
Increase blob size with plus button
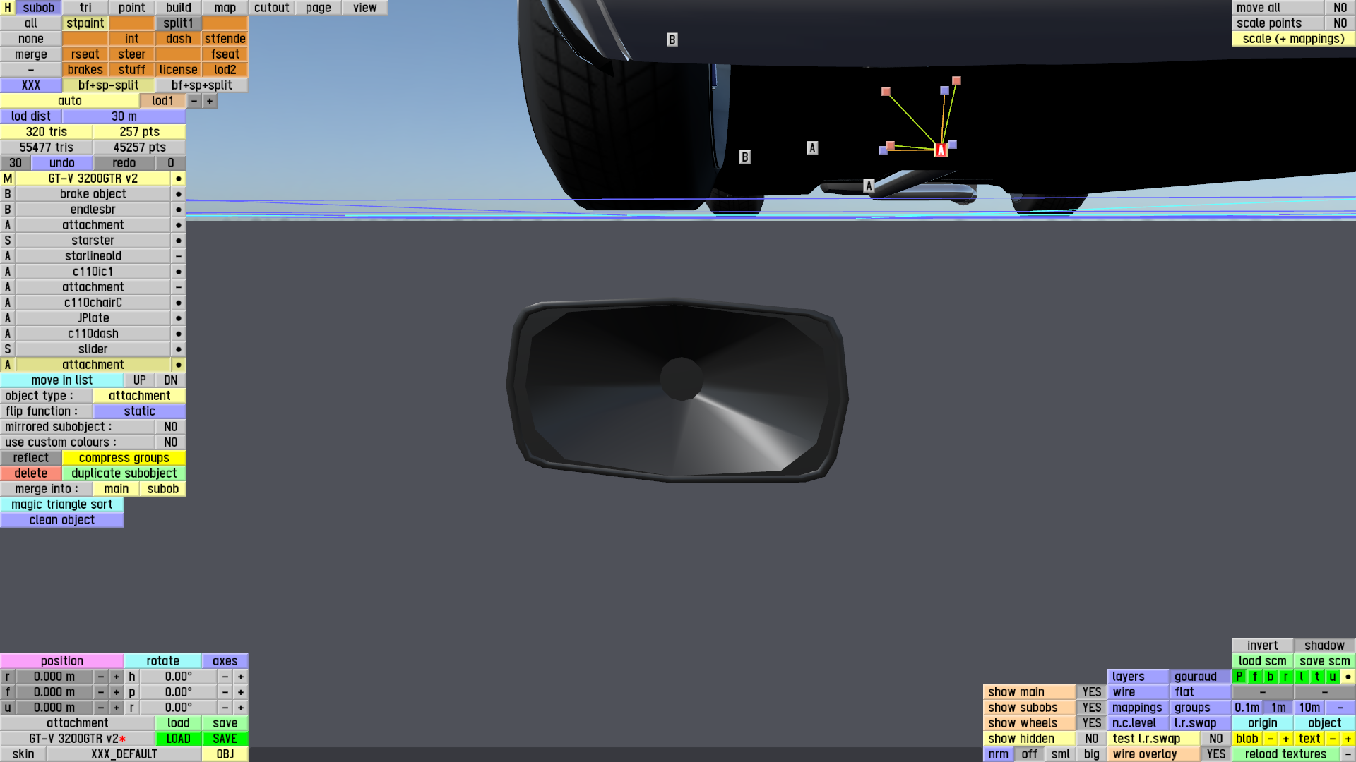(x=1285, y=739)
